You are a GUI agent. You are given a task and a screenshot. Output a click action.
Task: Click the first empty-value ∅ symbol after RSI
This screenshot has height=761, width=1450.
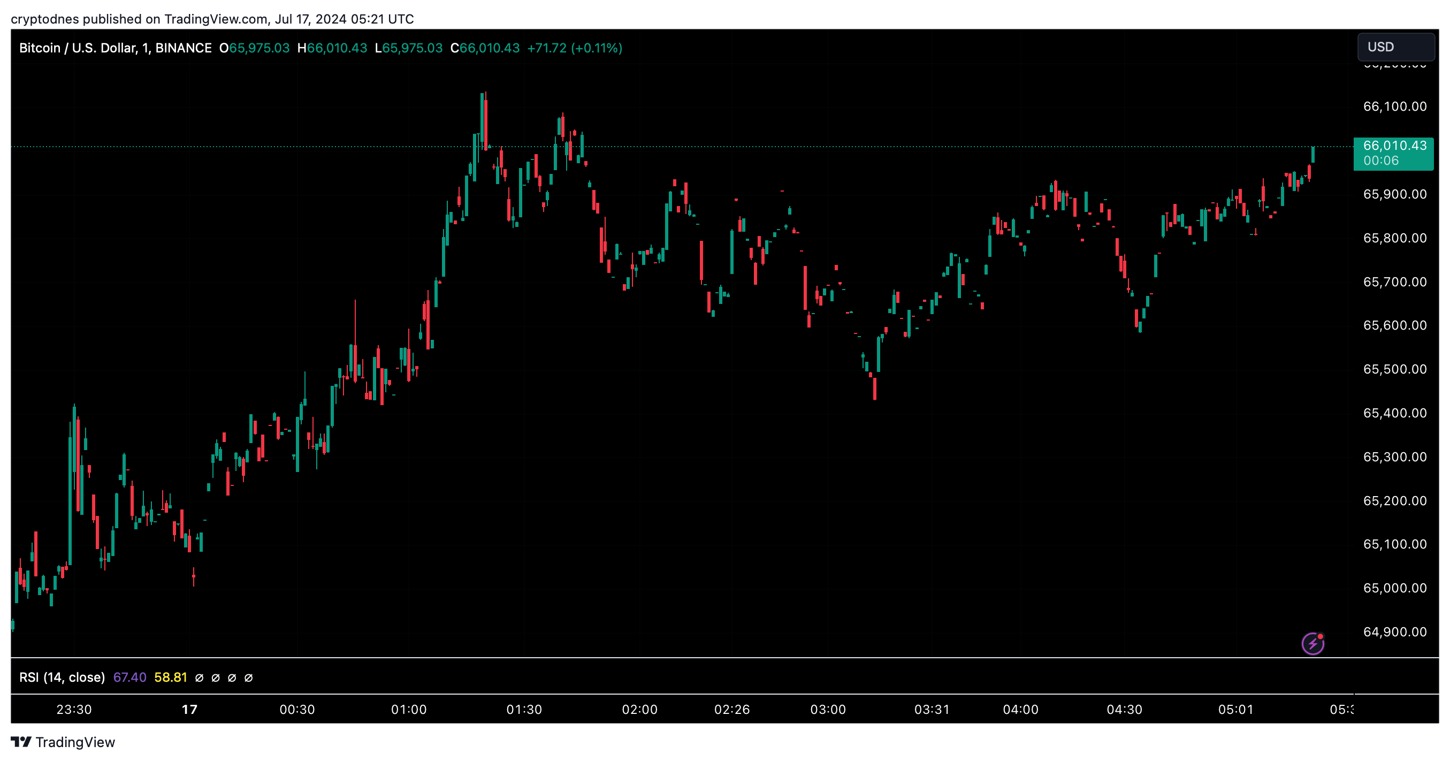pyautogui.click(x=199, y=678)
